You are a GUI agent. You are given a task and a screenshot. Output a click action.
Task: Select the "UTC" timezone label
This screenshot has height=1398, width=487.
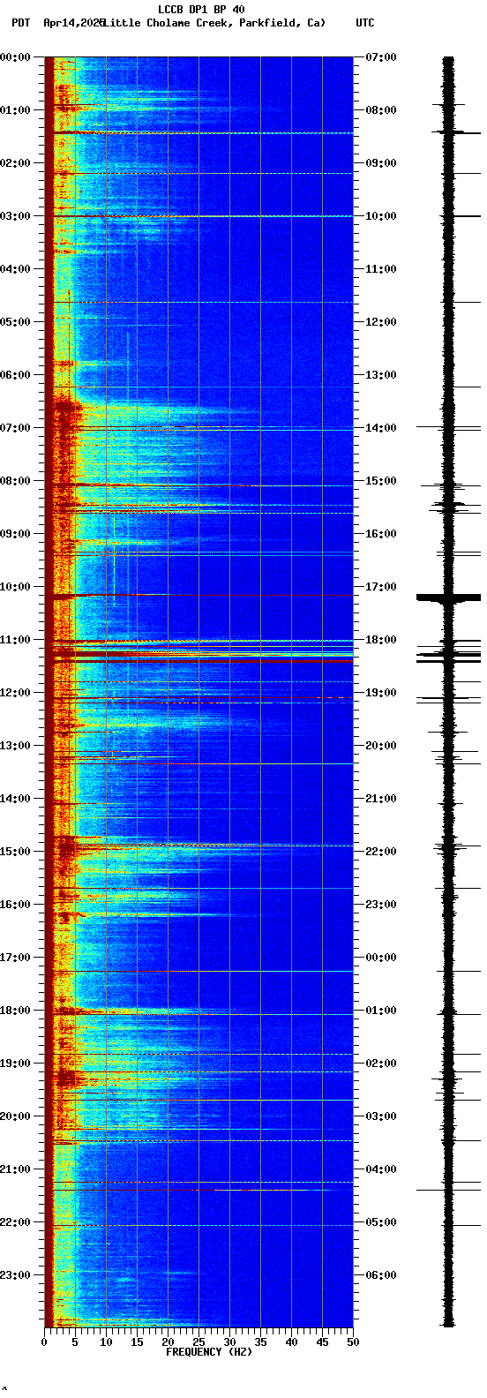(365, 23)
